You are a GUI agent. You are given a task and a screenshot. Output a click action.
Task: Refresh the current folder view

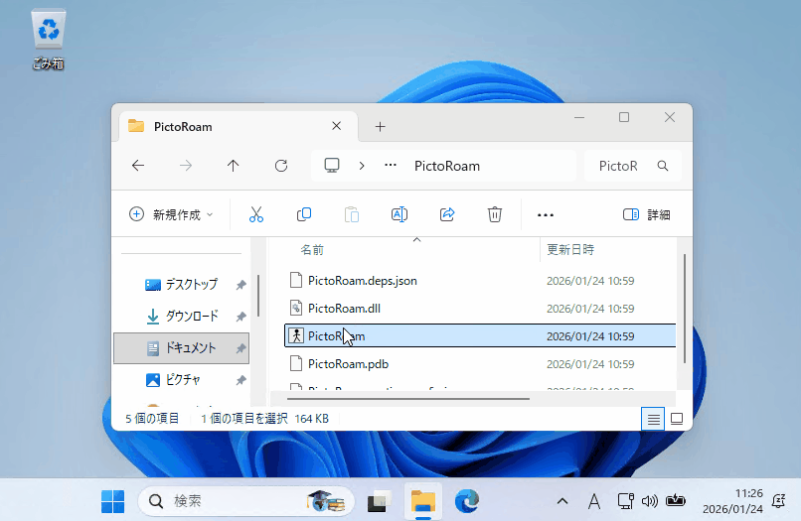[281, 166]
